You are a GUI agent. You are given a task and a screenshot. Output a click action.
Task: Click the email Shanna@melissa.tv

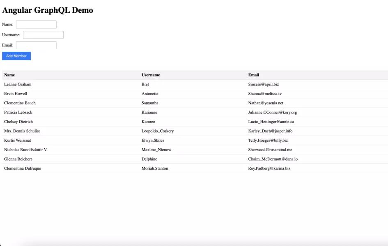[x=265, y=94]
